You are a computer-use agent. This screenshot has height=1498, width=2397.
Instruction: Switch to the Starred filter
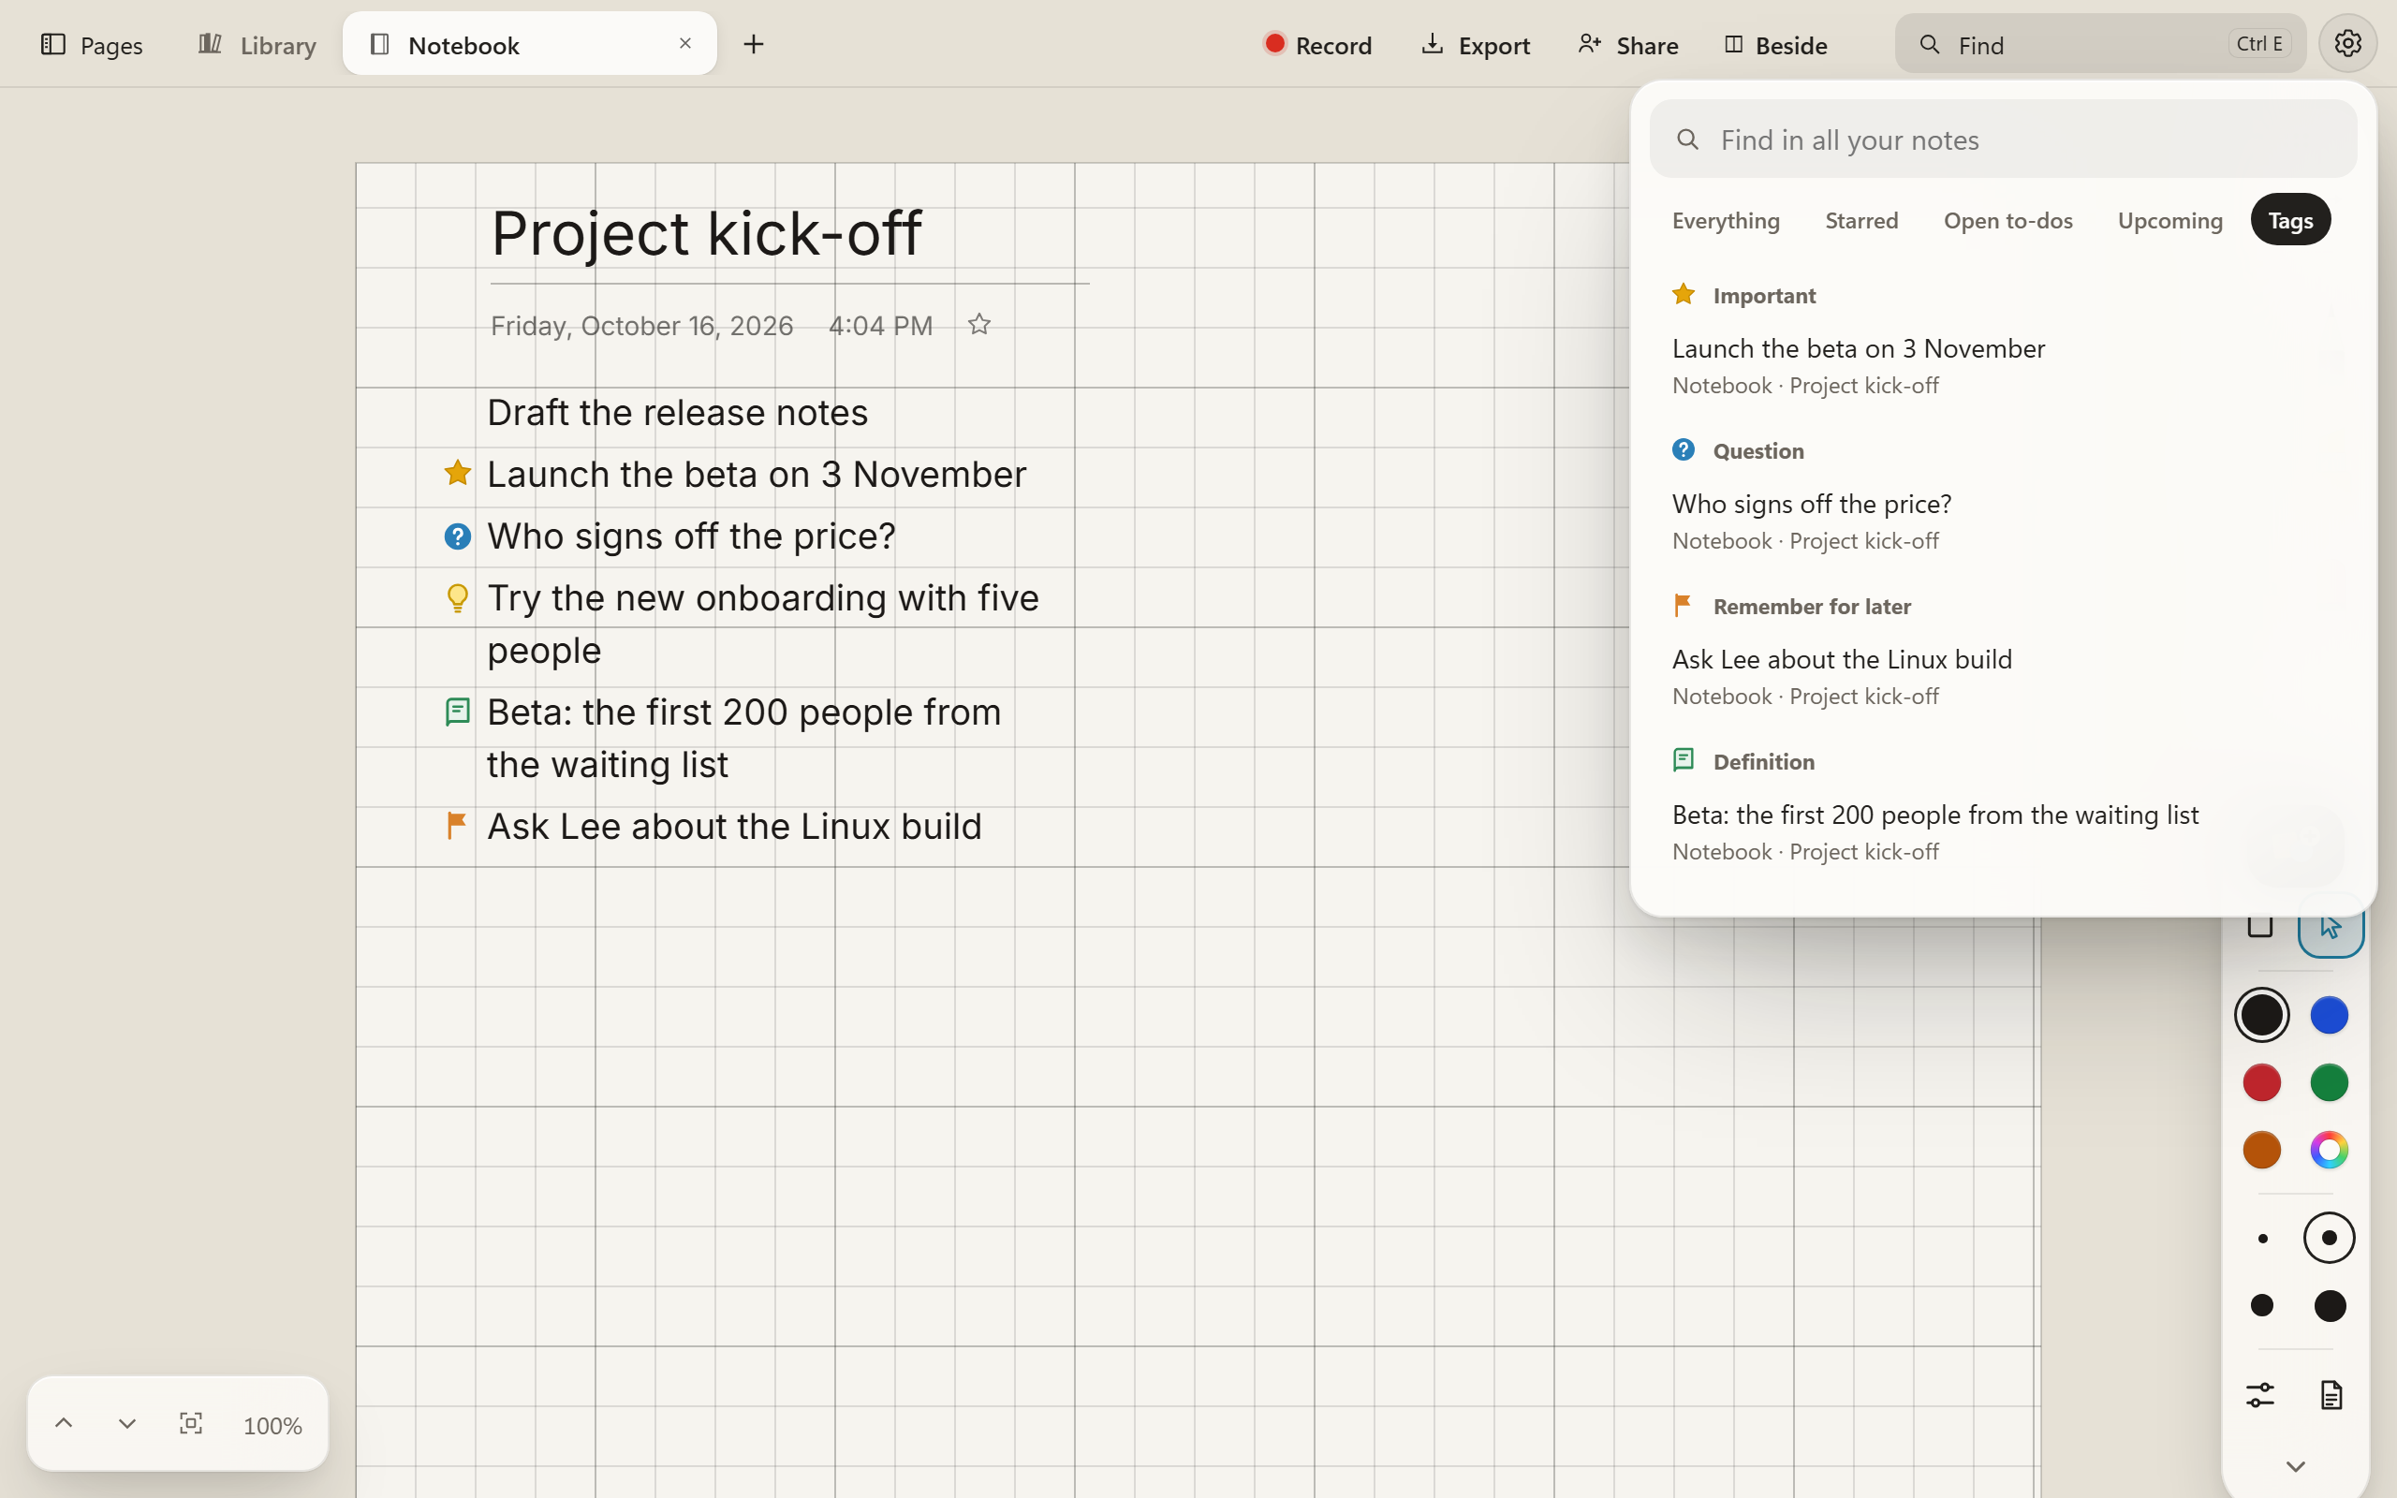[x=1861, y=220]
